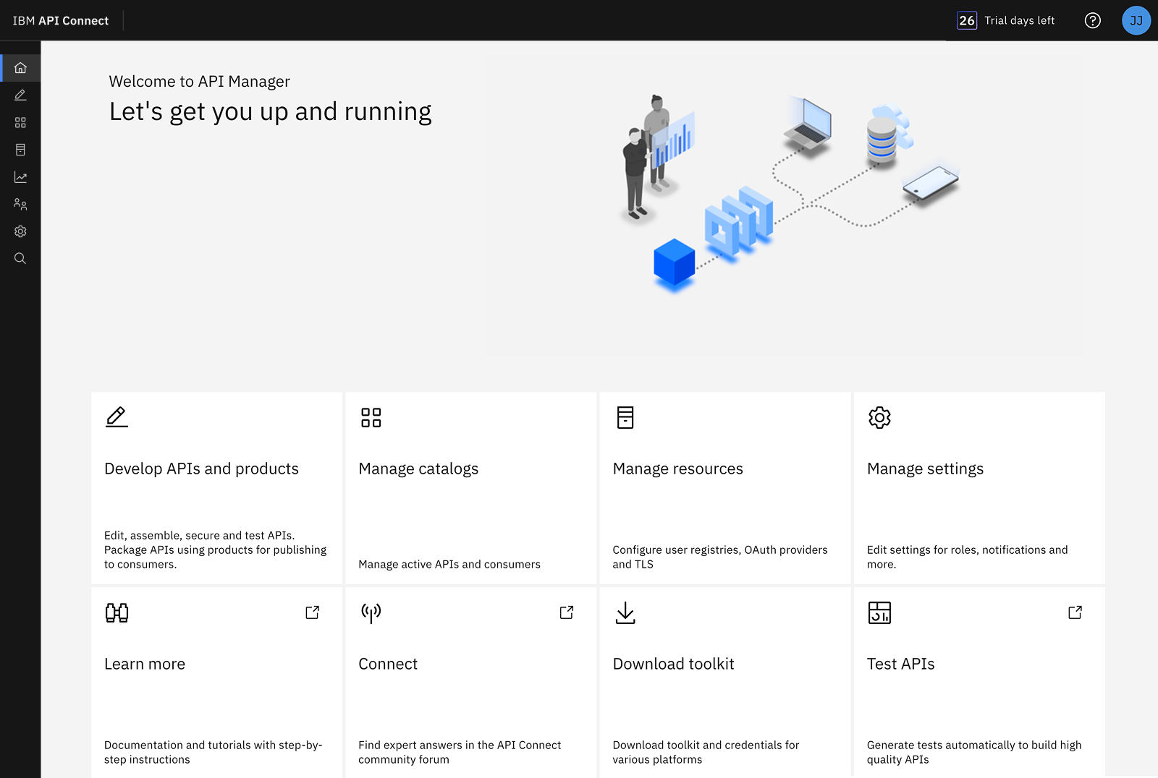Click the hero illustration image

tap(790, 194)
